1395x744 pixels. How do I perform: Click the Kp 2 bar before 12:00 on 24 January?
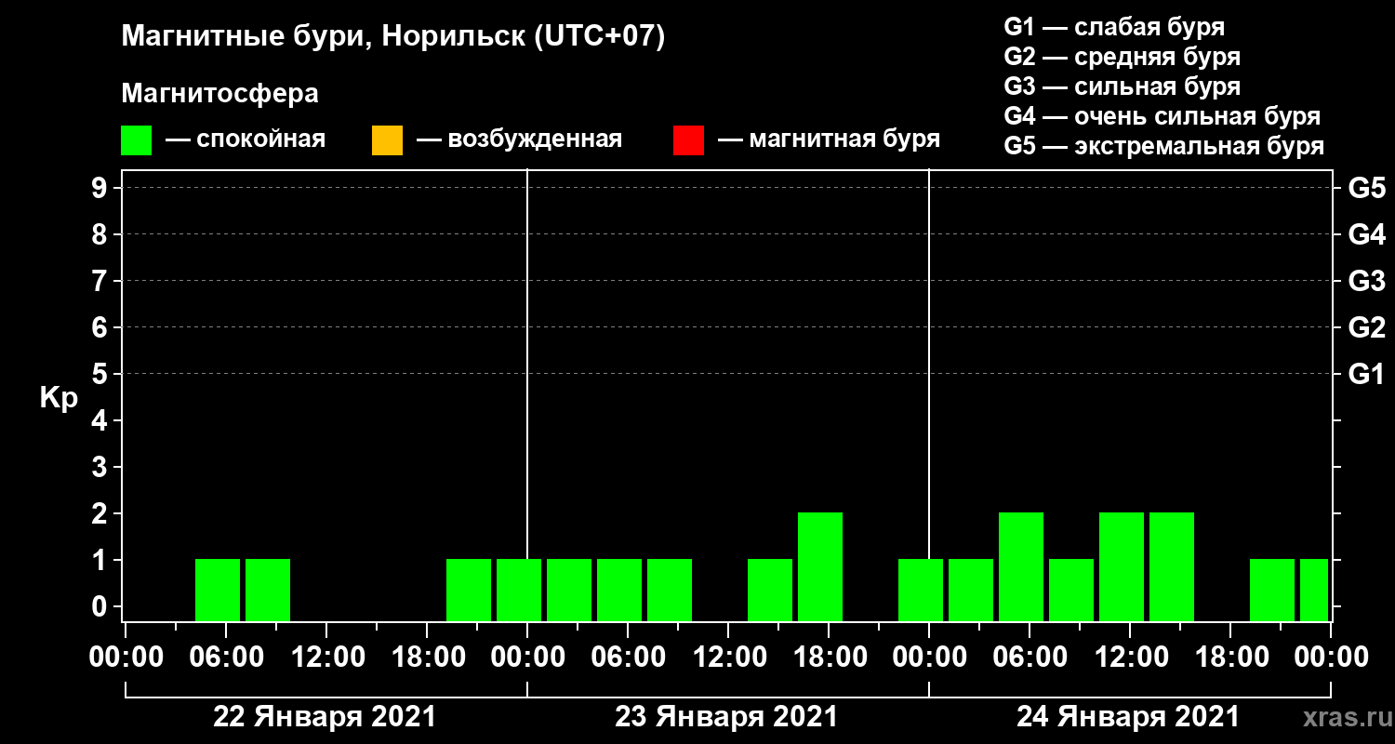click(x=1122, y=566)
